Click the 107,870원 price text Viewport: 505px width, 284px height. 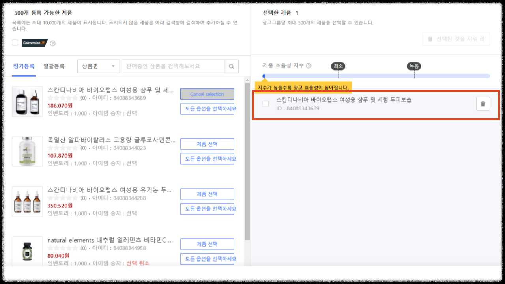60,156
